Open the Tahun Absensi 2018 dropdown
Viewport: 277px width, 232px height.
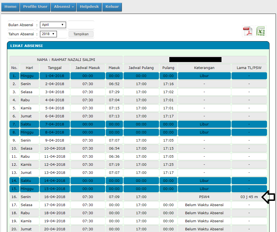click(x=48, y=34)
